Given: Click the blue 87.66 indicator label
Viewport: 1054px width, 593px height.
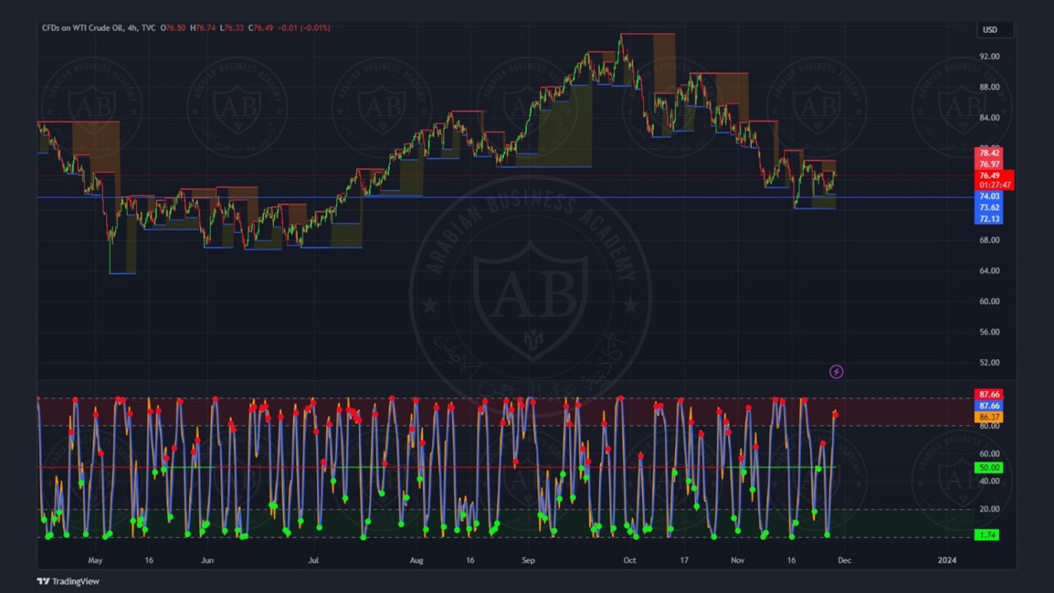Looking at the screenshot, I should [989, 406].
